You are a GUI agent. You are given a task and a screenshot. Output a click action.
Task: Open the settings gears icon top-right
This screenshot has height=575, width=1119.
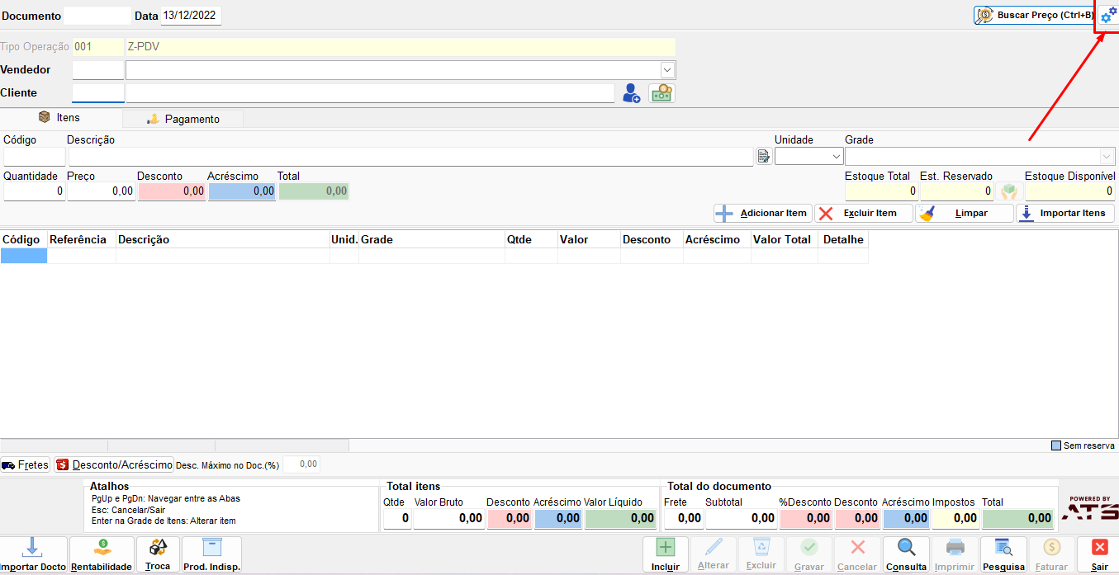[1108, 15]
